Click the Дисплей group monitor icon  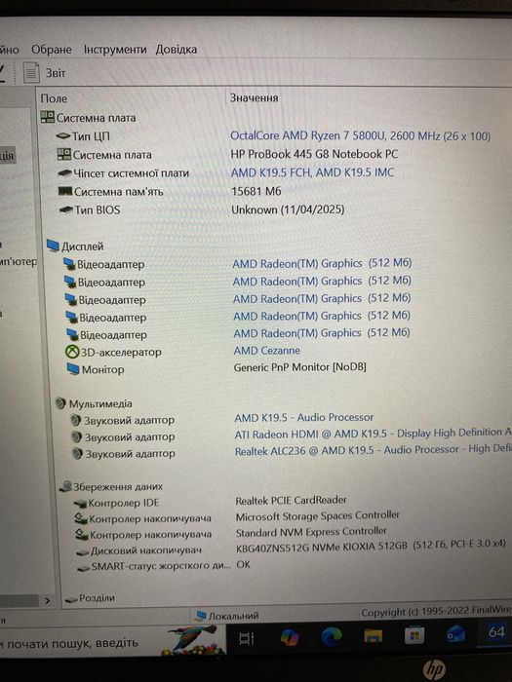click(x=53, y=246)
